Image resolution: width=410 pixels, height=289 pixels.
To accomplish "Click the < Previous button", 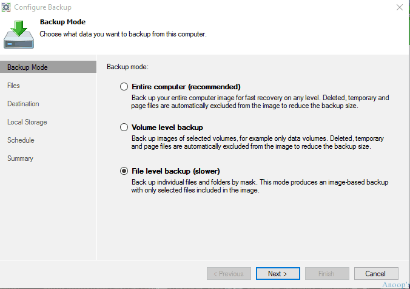I will tap(229, 274).
